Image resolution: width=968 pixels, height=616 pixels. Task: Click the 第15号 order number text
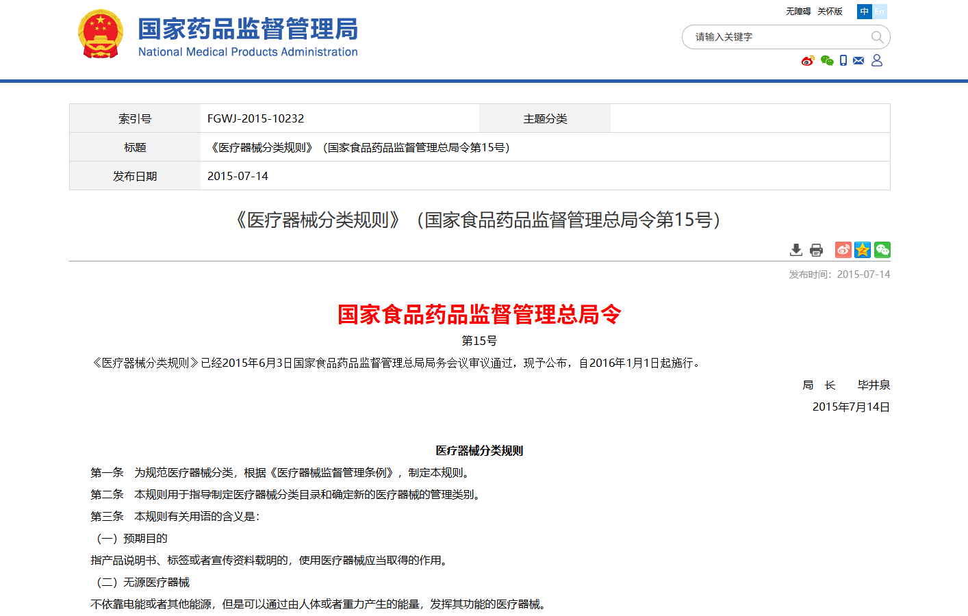479,341
